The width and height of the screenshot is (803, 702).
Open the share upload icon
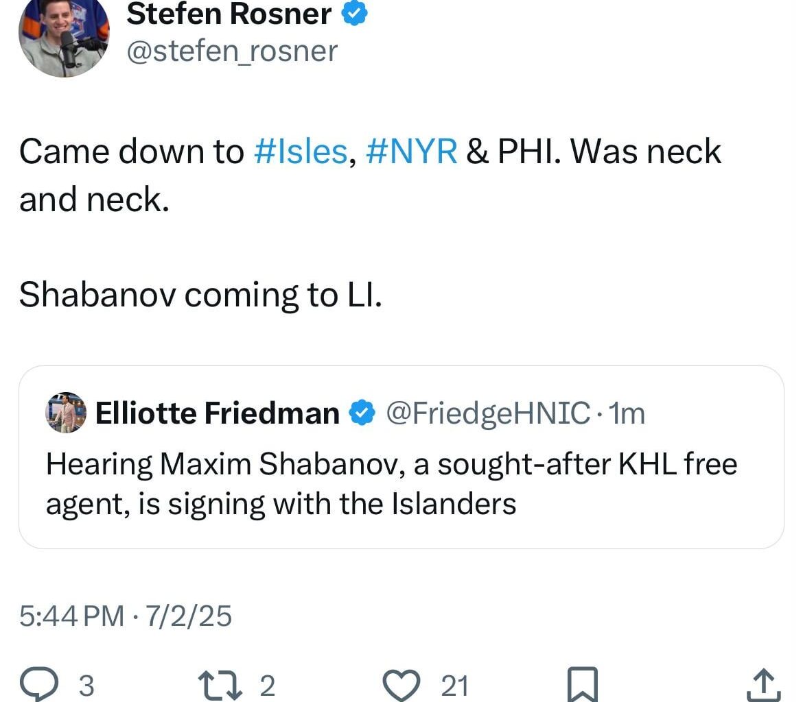click(x=764, y=682)
